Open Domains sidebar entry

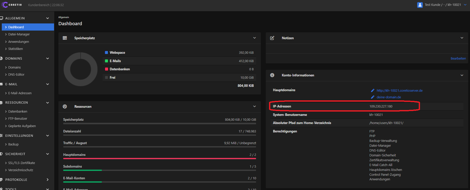coord(14,67)
